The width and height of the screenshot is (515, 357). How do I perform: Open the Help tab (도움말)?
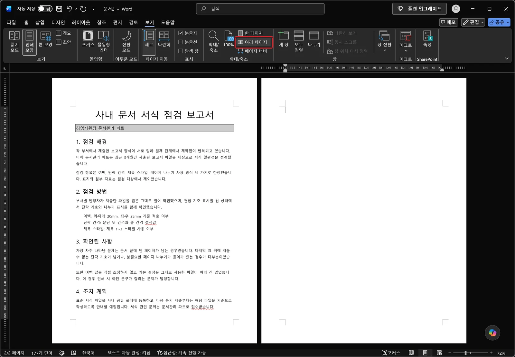(x=168, y=22)
